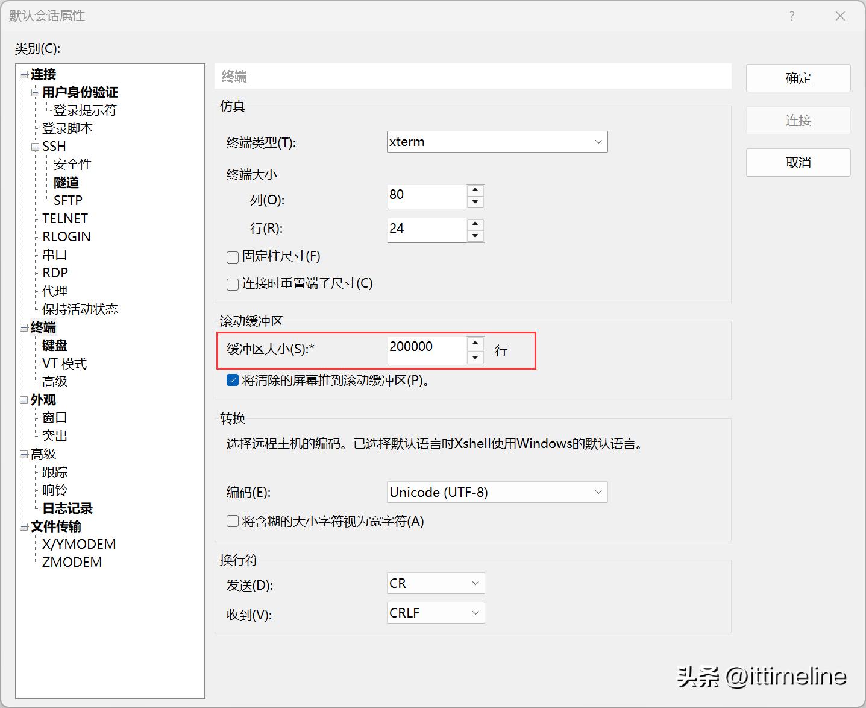Select 日志记录 in the category tree
This screenshot has height=708, width=866.
point(67,508)
